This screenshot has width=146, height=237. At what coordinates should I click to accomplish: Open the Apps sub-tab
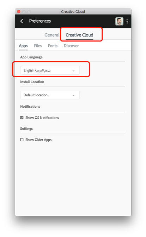(23, 46)
